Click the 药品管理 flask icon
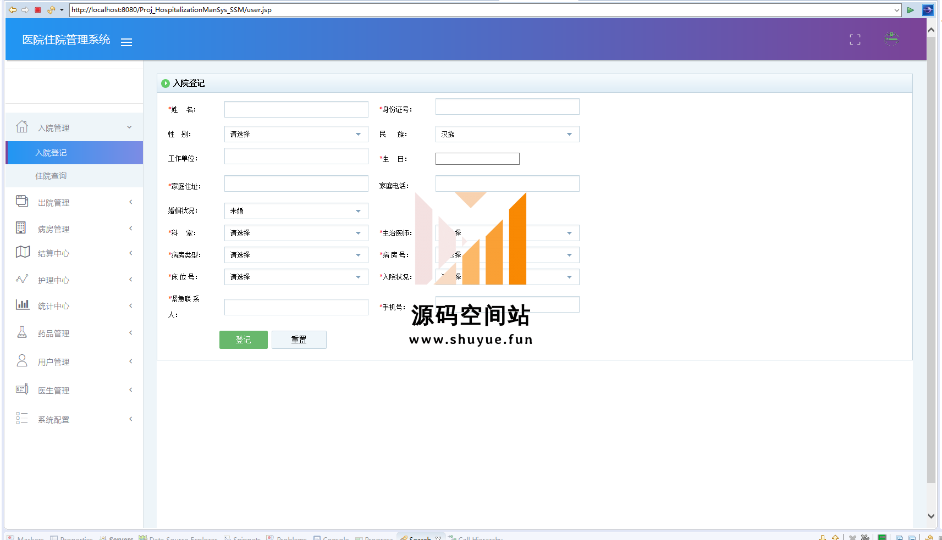 [22, 332]
